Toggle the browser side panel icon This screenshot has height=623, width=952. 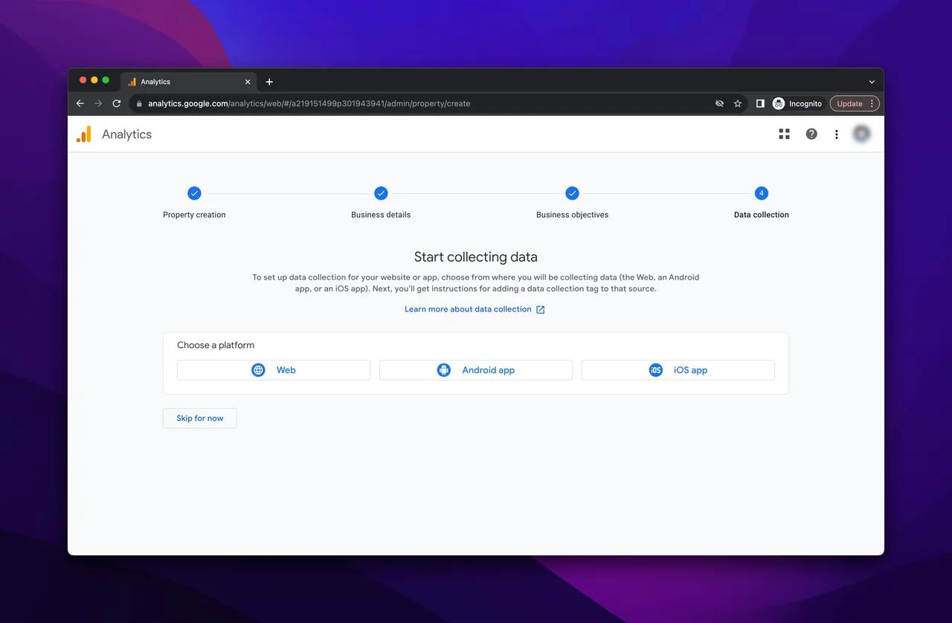point(760,103)
